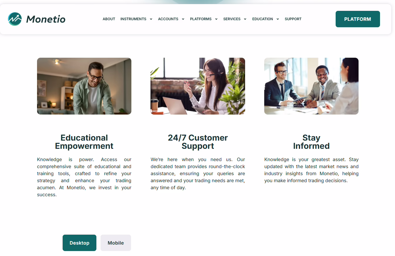This screenshot has height=256, width=395.
Task: Switch to the Mobile tab
Action: click(116, 243)
